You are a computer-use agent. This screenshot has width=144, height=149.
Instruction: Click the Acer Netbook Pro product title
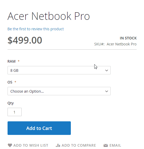point(48,16)
